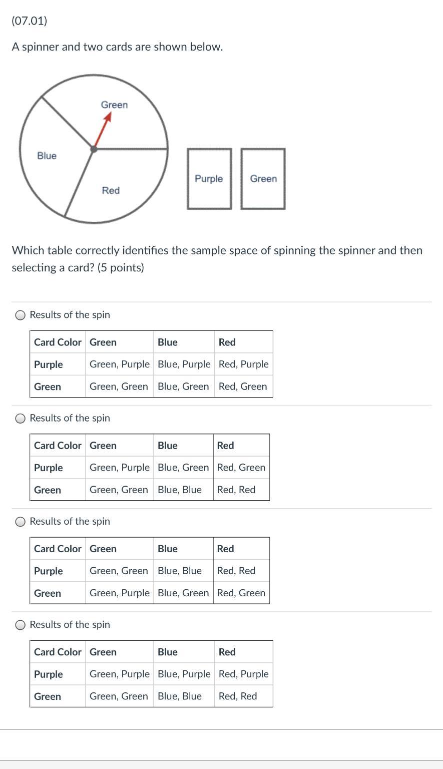Click "Red, Purple" cell in the first table

pos(244,364)
